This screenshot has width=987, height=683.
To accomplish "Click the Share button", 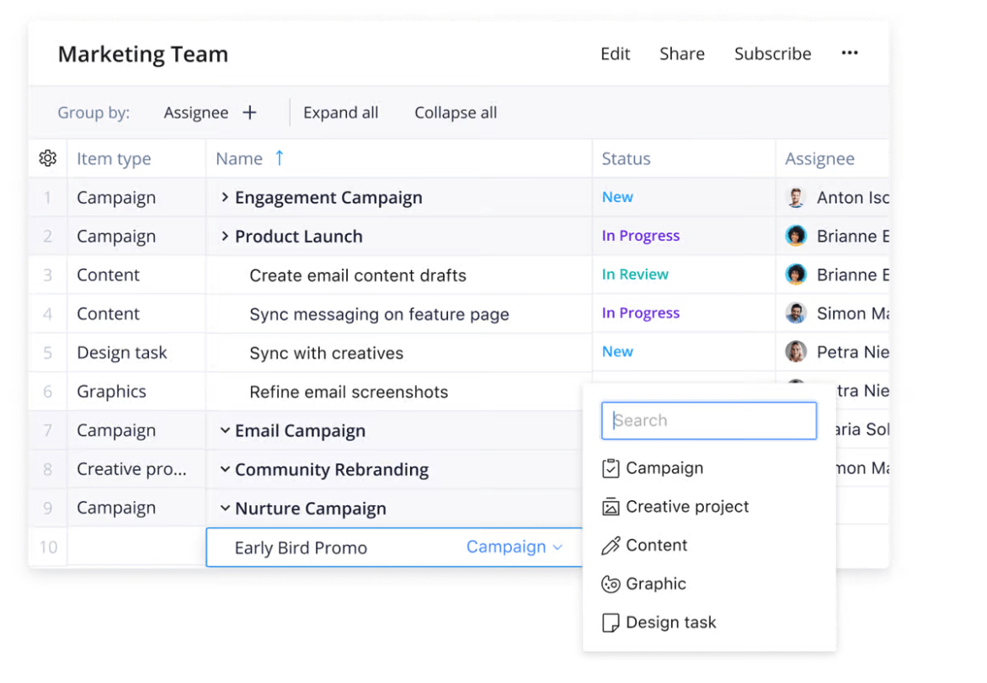I will click(x=681, y=54).
